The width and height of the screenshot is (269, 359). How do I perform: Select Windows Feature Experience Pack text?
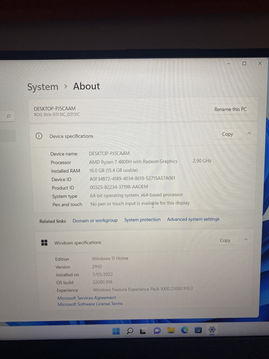(x=143, y=289)
